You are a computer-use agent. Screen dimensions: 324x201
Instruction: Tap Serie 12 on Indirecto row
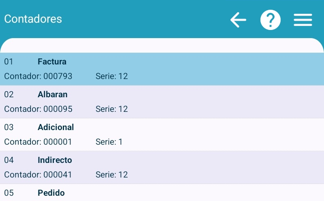click(x=112, y=175)
